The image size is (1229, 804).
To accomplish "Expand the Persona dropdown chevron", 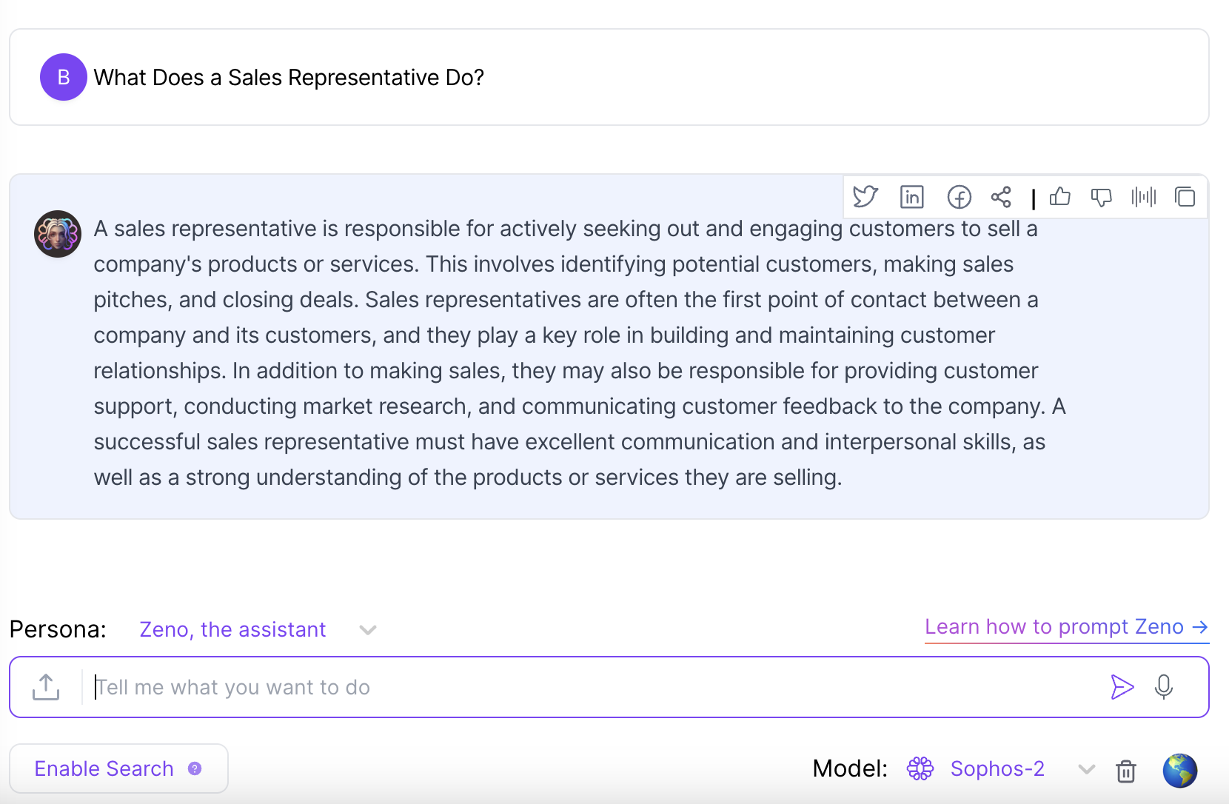I will pyautogui.click(x=368, y=630).
